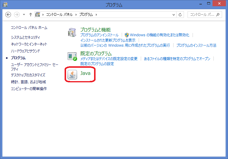Click プログラムのアンインストール link
Viewport: 228px width, 159px height.
tap(99, 35)
